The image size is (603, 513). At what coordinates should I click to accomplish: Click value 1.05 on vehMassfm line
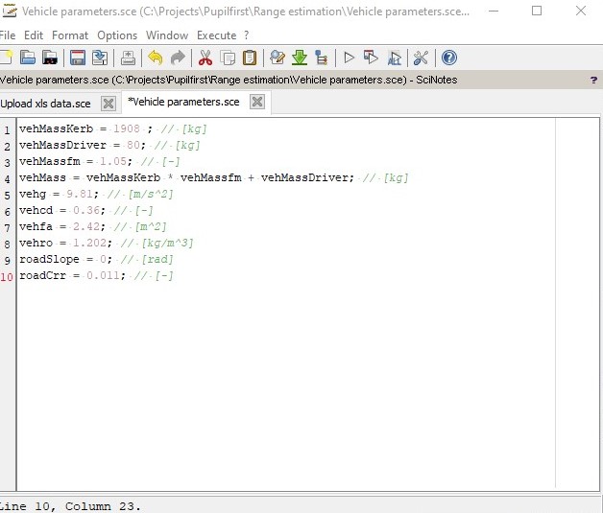click(x=113, y=161)
